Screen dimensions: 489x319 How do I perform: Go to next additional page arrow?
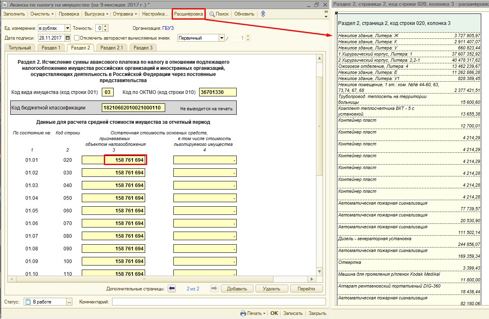[214, 289]
